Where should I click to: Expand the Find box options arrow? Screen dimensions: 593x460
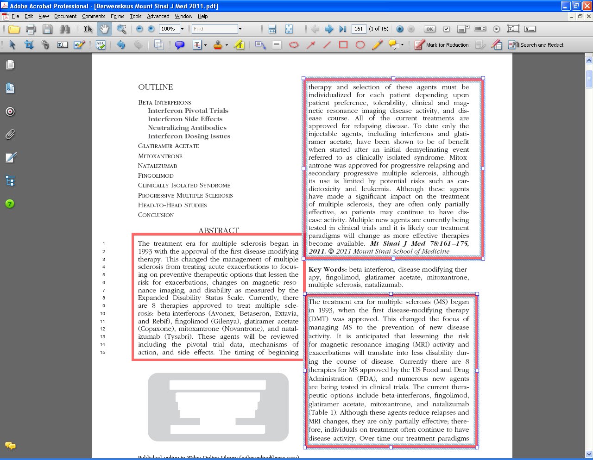240,29
